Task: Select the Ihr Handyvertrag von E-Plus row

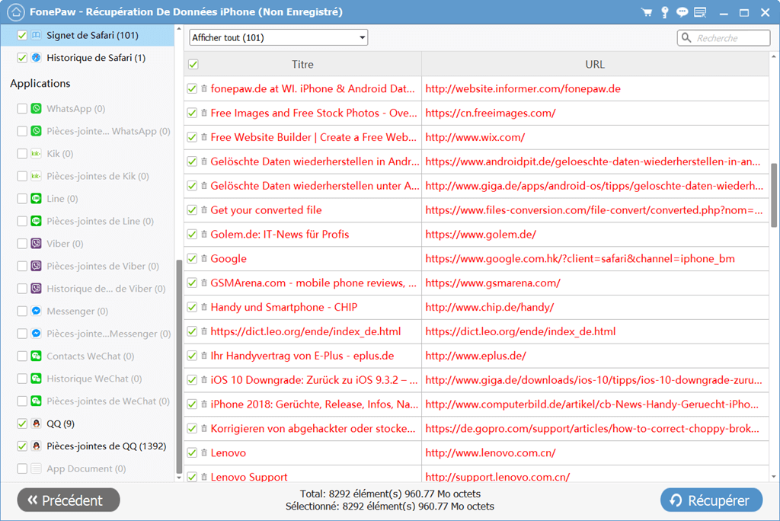Action: [x=477, y=356]
